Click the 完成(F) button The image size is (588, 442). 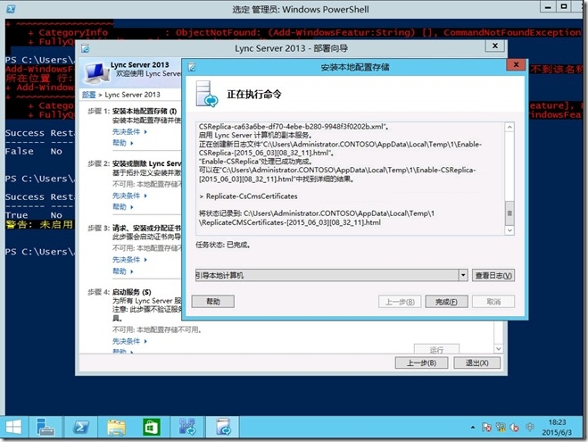pyautogui.click(x=446, y=302)
